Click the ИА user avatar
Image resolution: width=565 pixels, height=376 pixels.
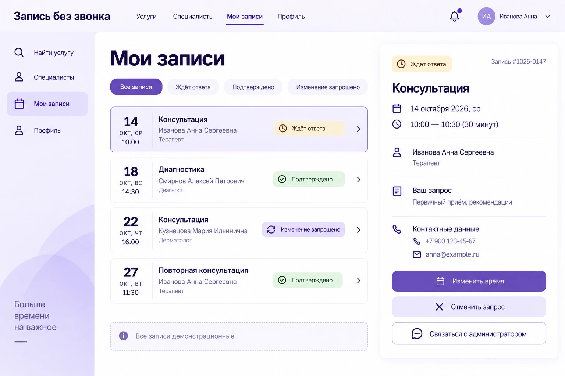486,17
